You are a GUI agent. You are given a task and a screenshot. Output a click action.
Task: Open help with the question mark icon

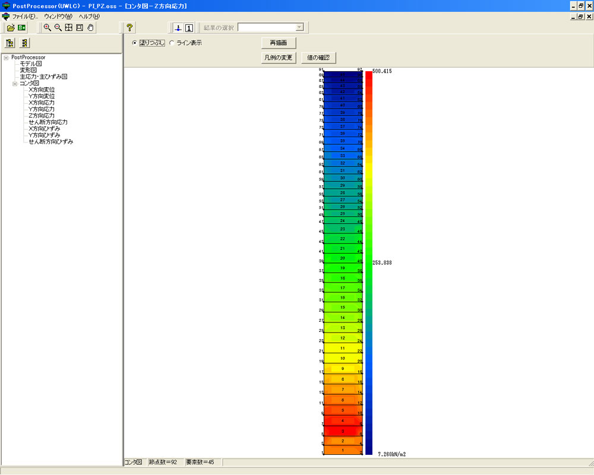click(x=130, y=27)
